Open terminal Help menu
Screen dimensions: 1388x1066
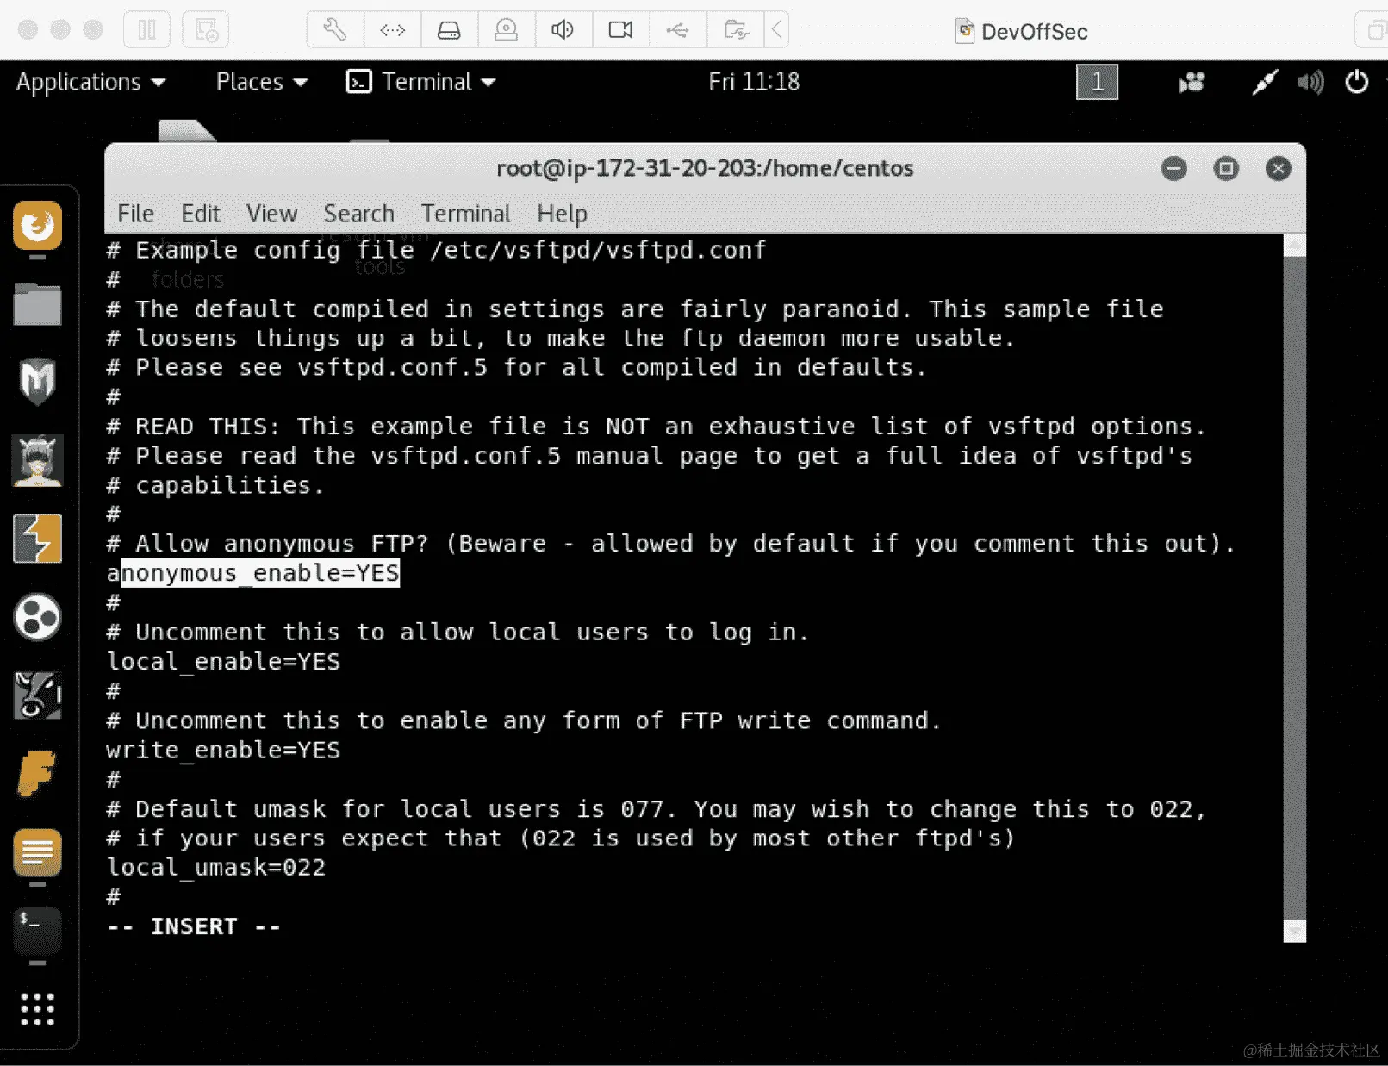coord(562,213)
